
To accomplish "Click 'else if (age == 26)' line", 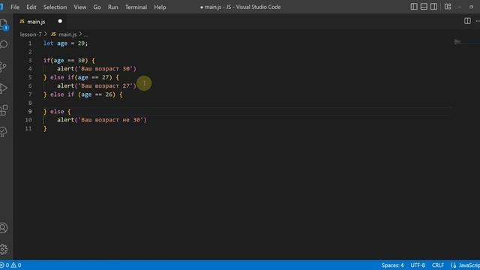I will [82, 94].
